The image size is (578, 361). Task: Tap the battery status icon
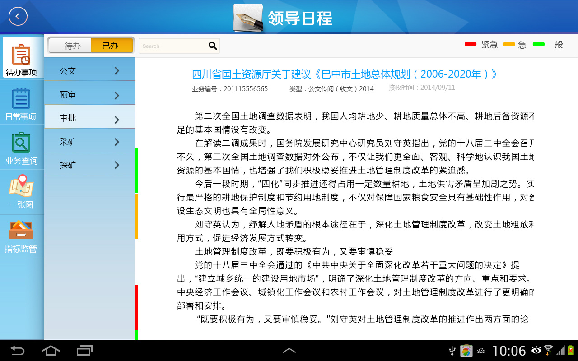click(571, 350)
